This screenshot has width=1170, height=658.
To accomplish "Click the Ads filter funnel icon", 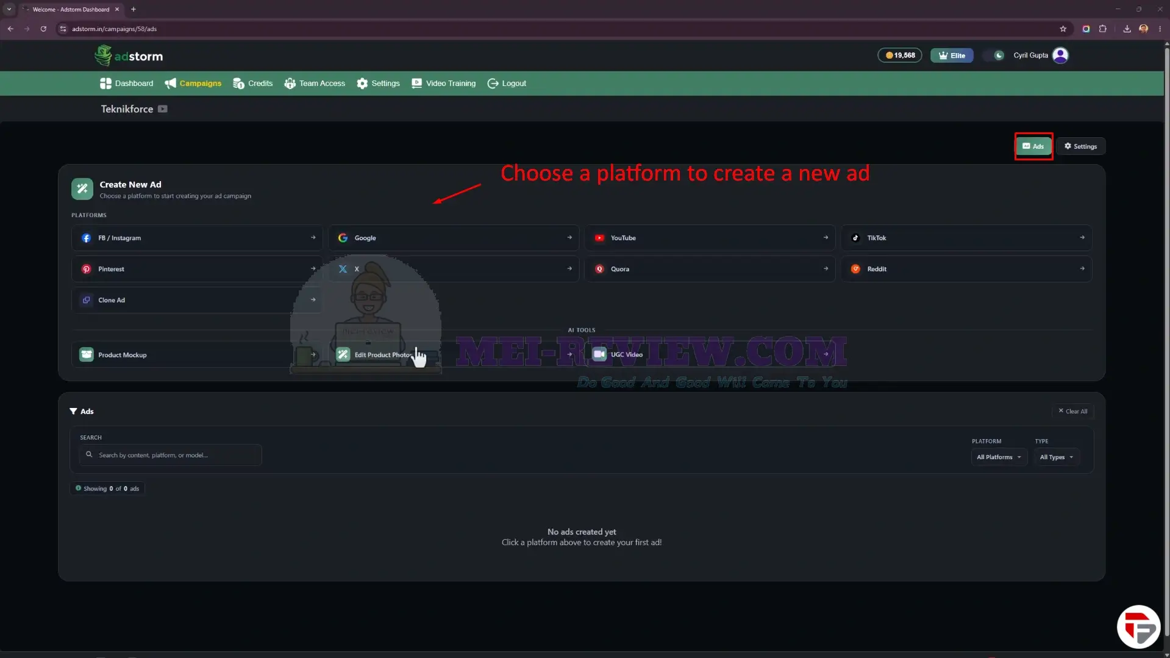I will pyautogui.click(x=73, y=412).
